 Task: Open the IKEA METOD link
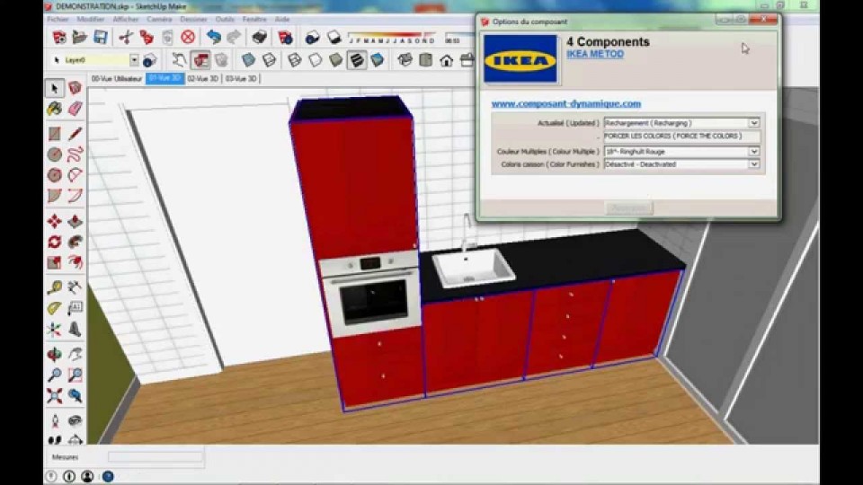coord(595,54)
